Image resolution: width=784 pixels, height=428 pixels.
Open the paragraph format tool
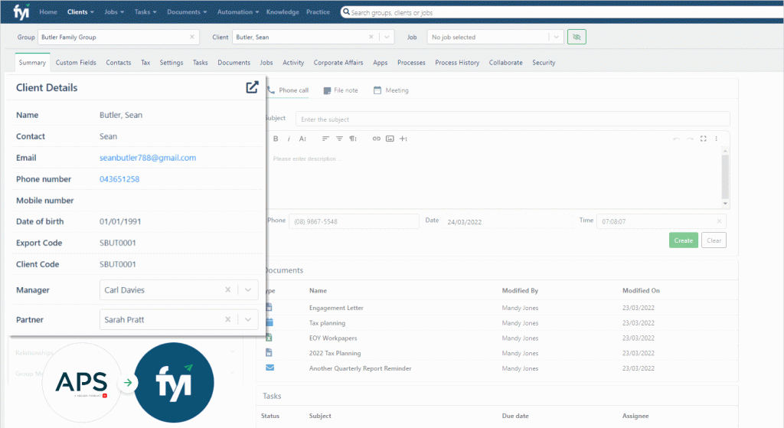pos(353,139)
